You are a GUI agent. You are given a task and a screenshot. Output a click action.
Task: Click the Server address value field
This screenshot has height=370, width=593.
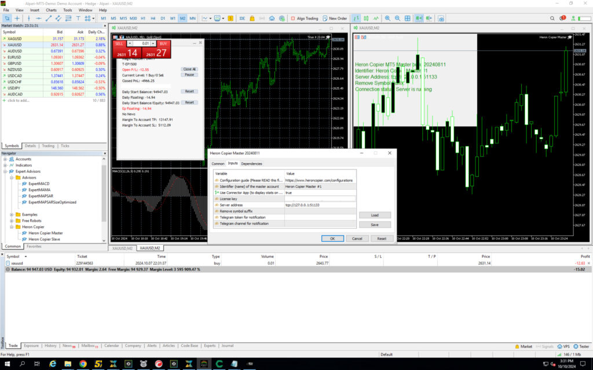320,205
